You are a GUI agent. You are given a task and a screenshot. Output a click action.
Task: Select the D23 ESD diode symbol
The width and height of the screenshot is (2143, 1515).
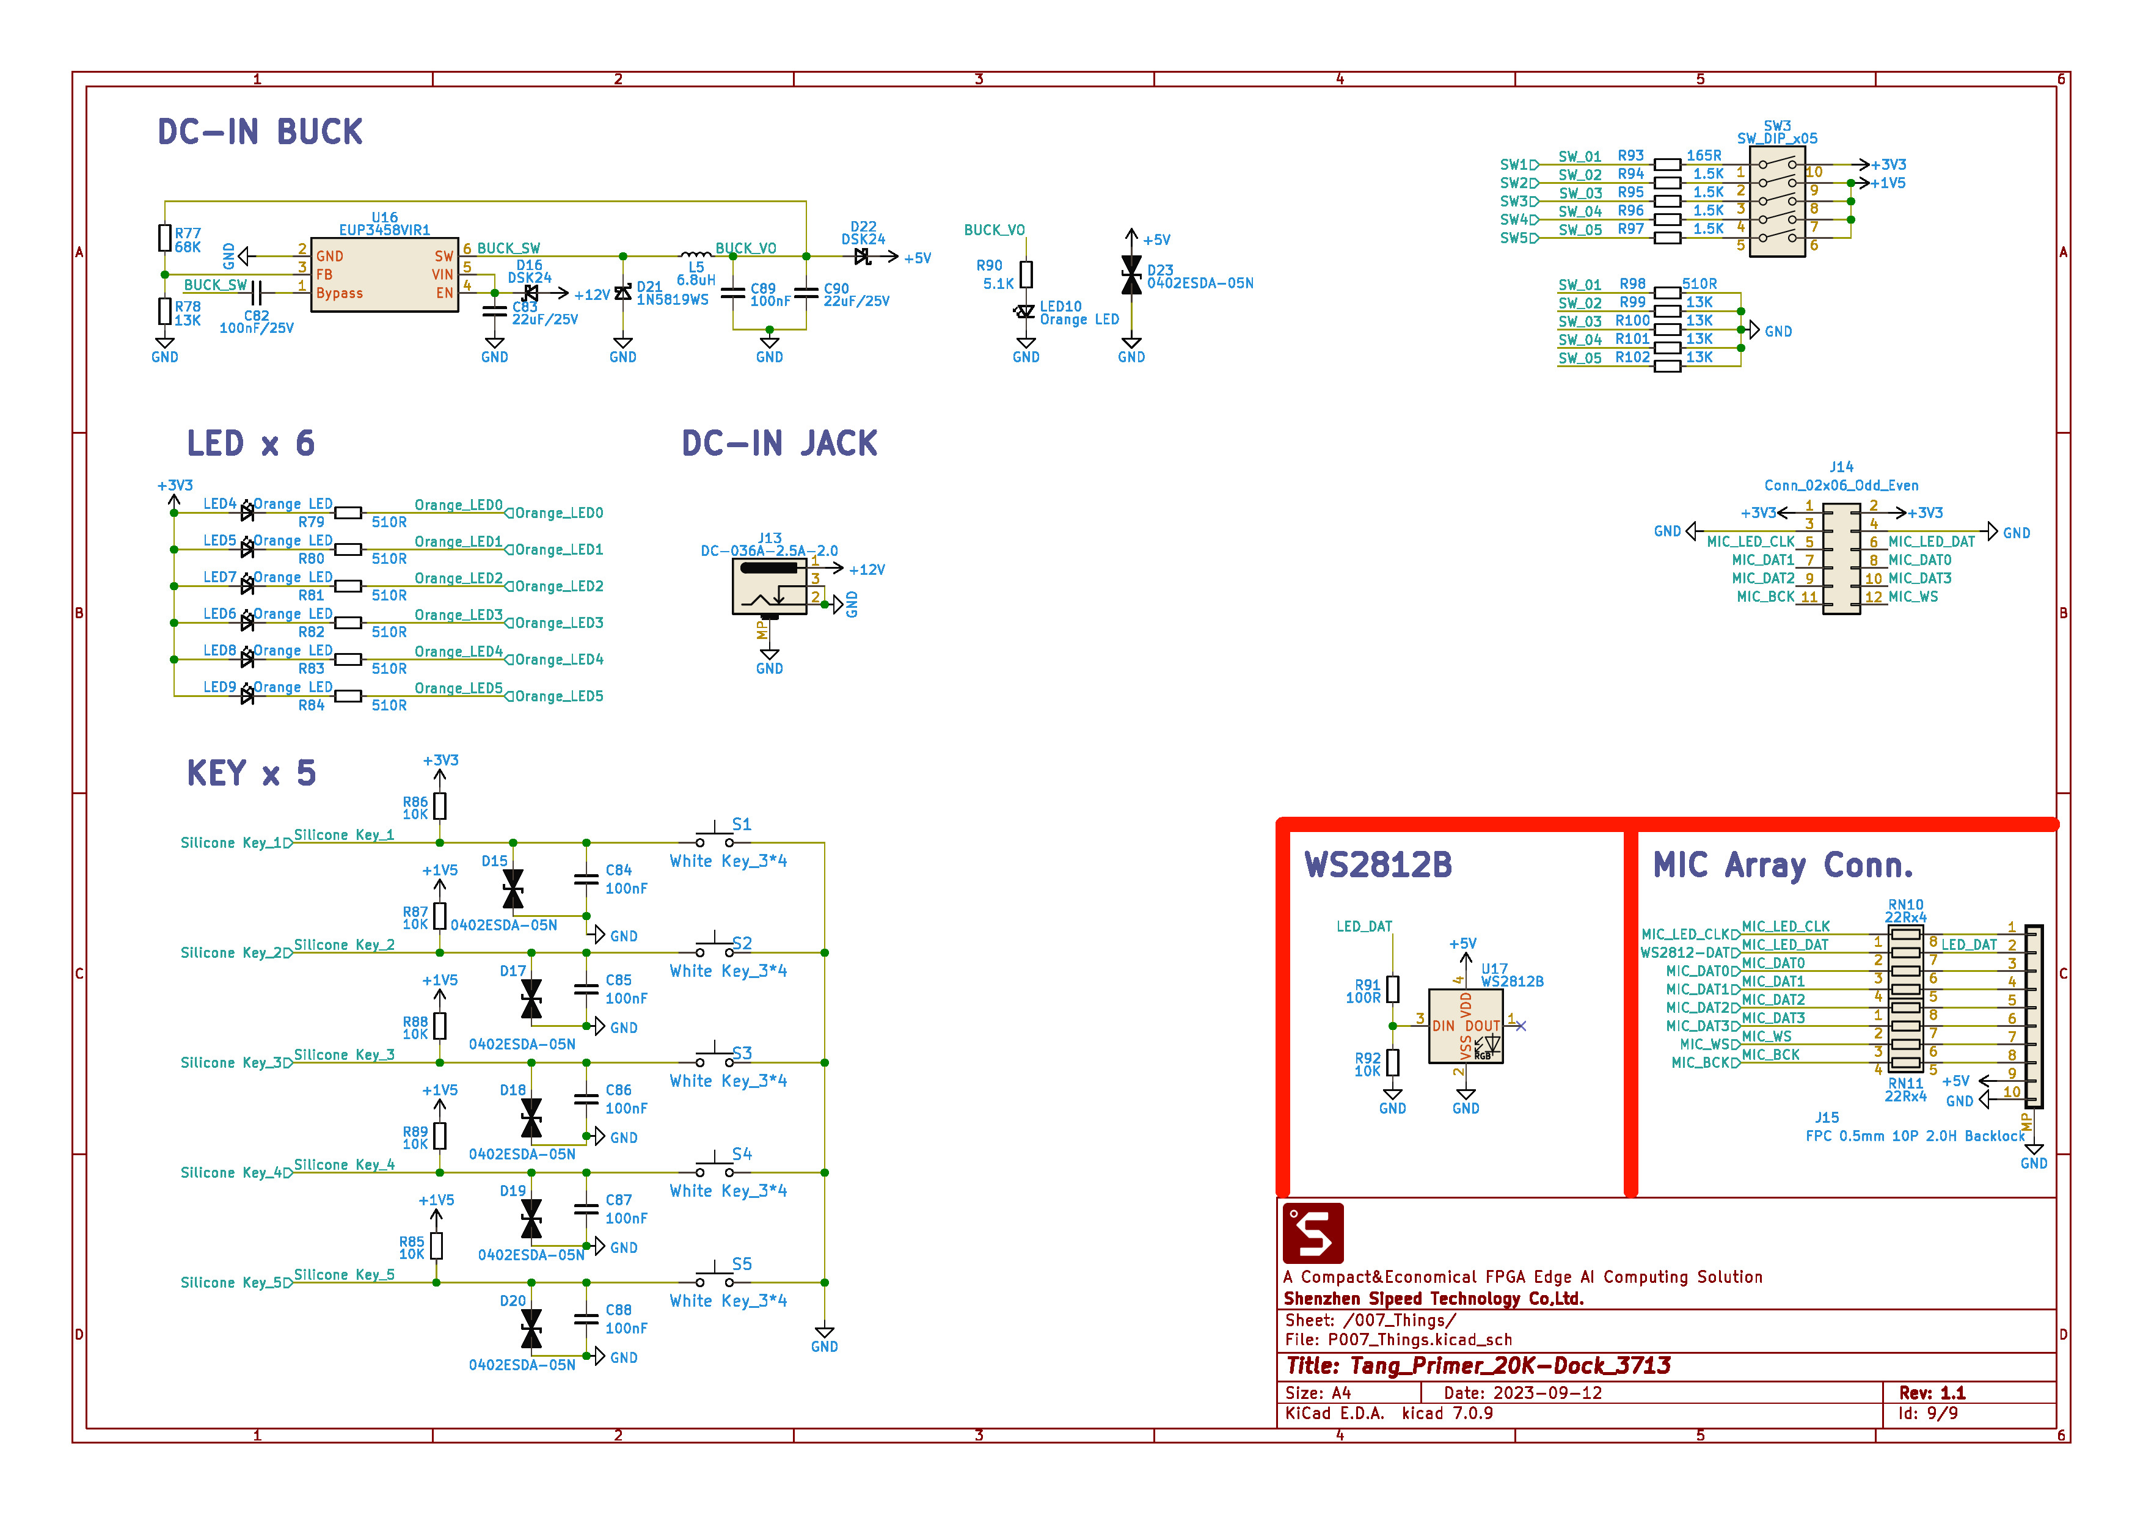click(x=1131, y=276)
